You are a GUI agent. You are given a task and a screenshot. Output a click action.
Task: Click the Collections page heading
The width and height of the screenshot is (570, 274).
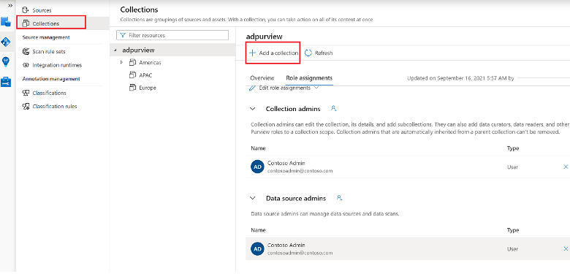click(140, 9)
